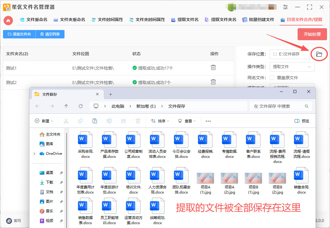Viewport: 330px width, 228px height.
Task: Delete the 测试2 folder row
Action: 213,82
